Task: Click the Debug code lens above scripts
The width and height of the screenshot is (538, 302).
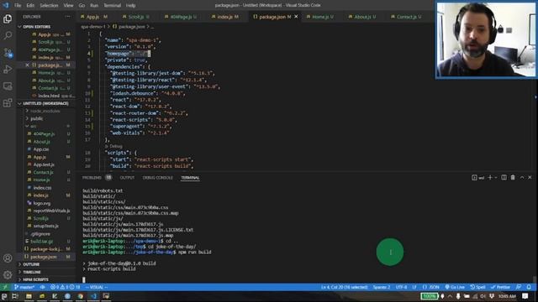Action: click(113, 146)
